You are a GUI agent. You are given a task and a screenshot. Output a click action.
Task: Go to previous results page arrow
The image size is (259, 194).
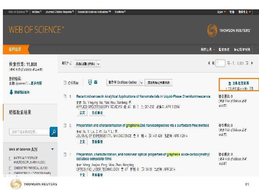point(209,63)
